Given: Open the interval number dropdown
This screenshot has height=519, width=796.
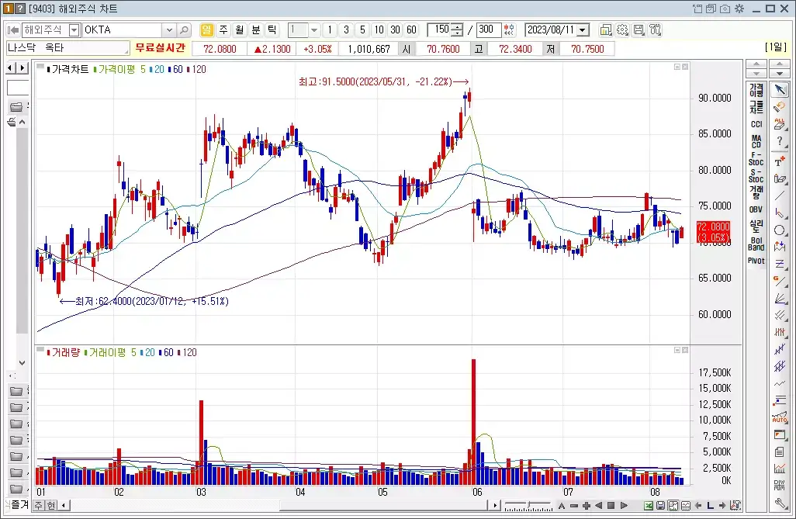Looking at the screenshot, I should (x=314, y=30).
